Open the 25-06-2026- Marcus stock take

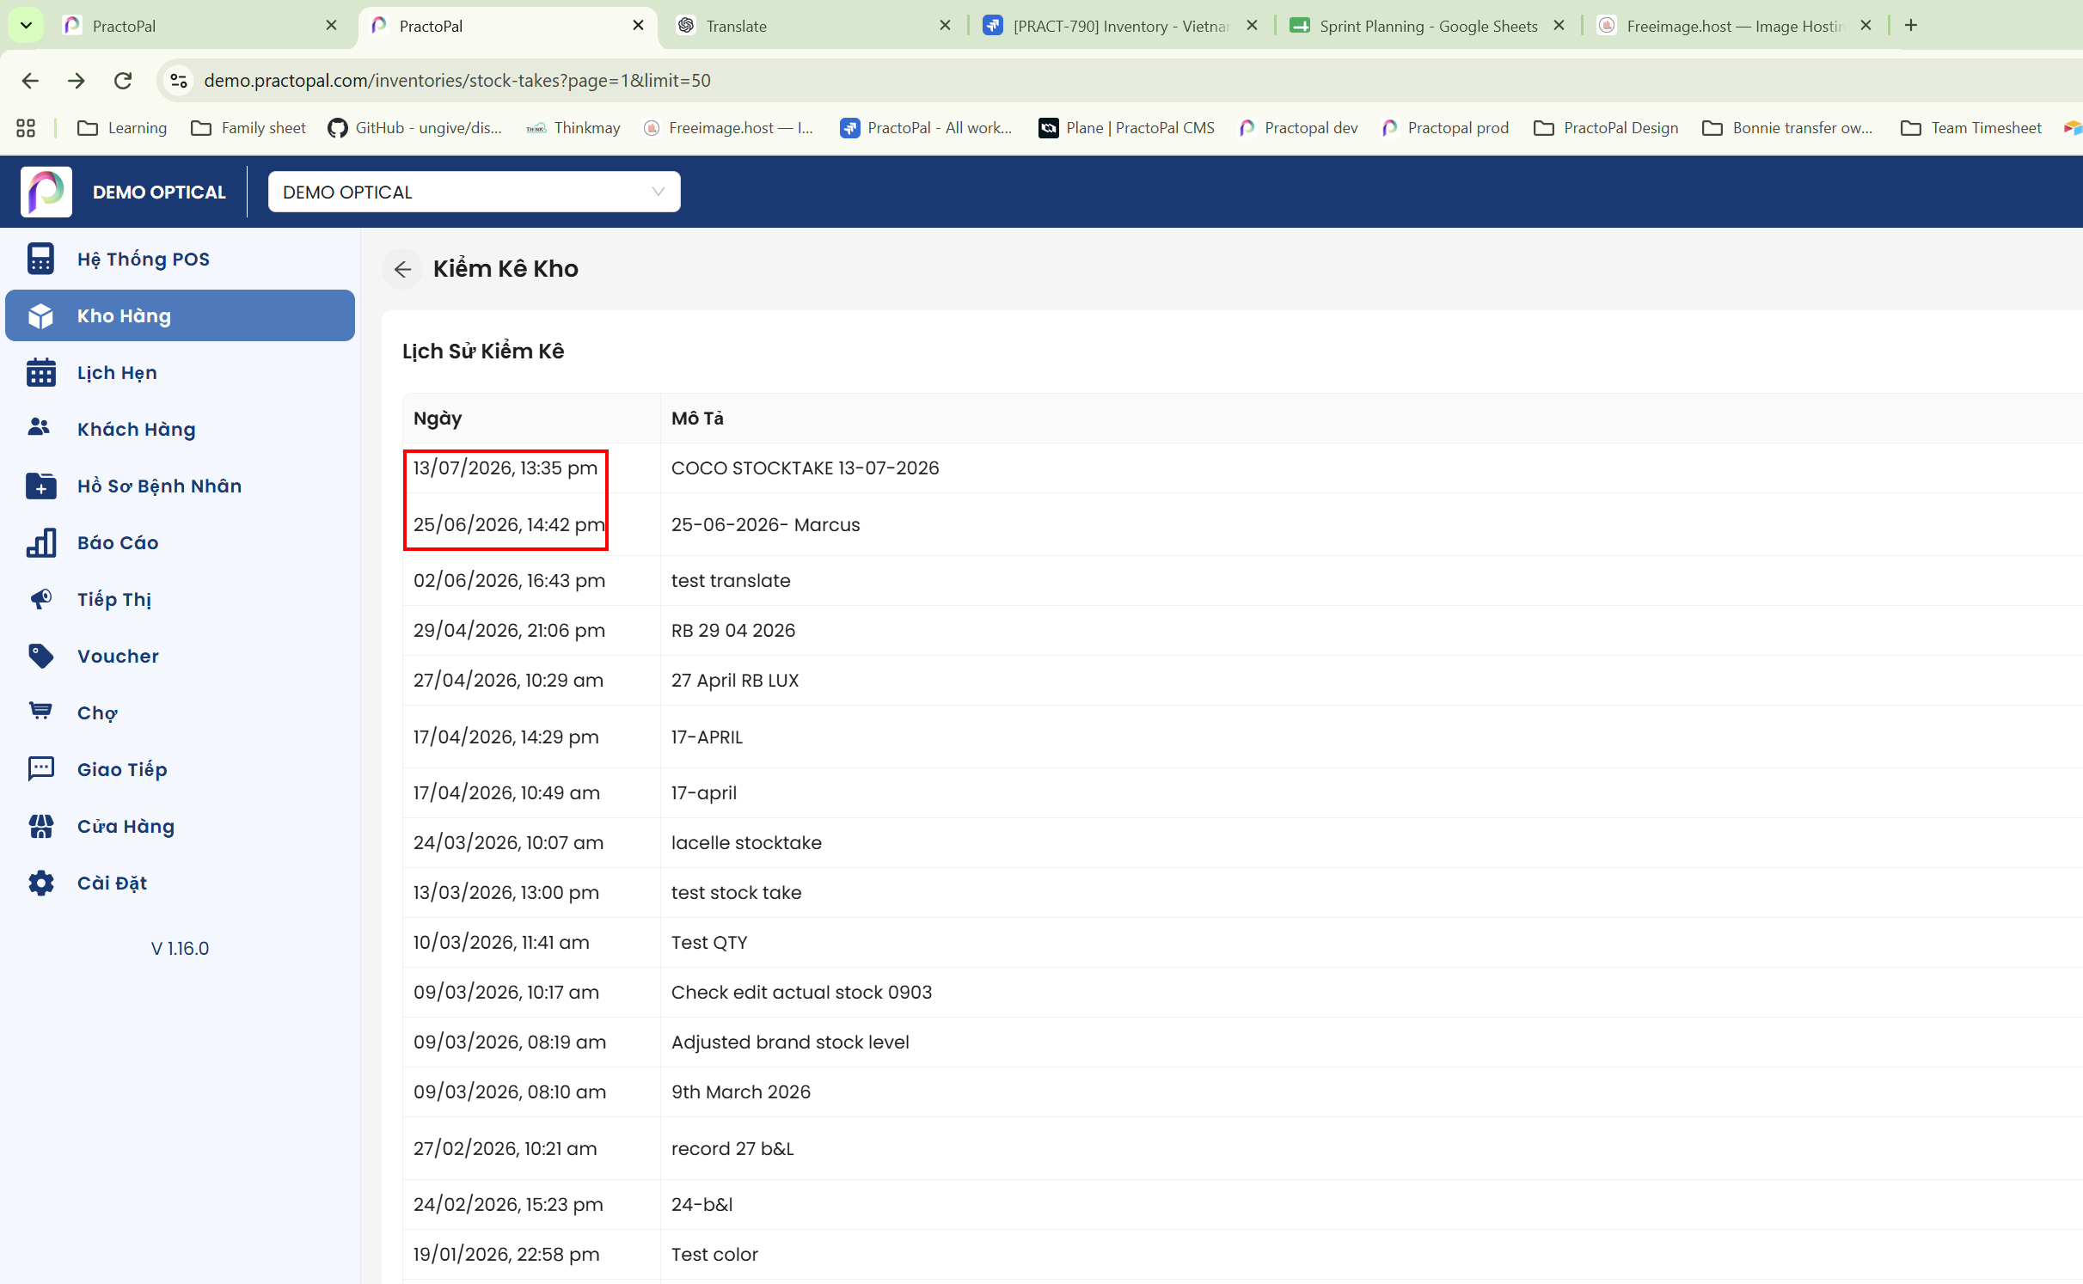click(x=1242, y=524)
